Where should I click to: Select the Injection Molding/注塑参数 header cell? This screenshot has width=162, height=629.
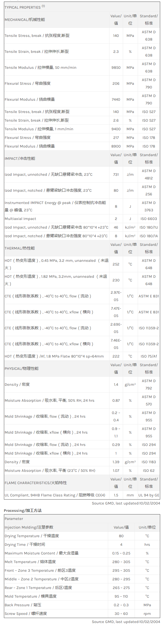[29, 527]
